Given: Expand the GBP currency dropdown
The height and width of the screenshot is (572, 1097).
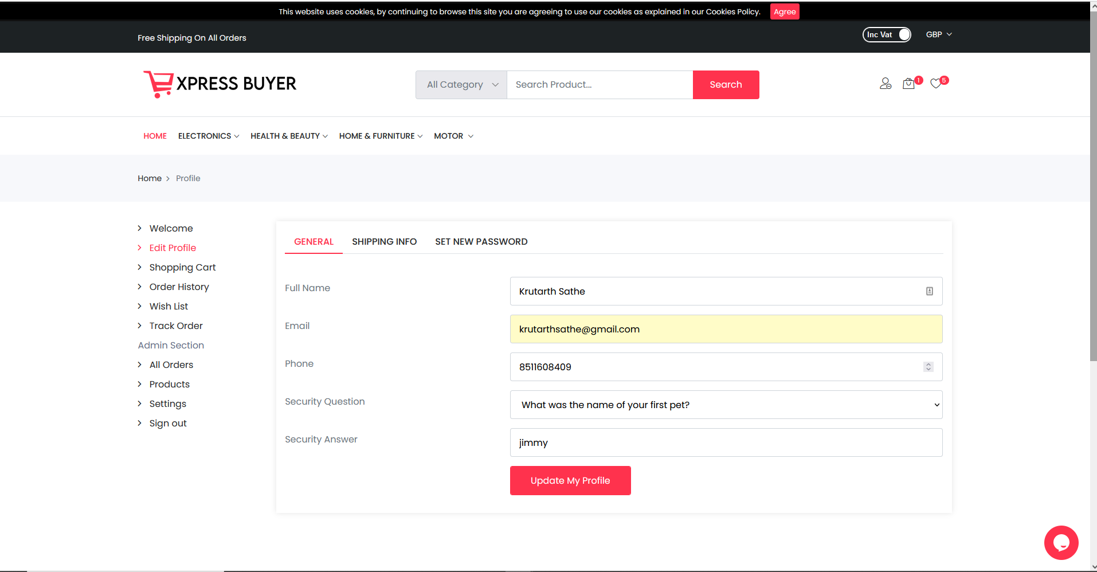Looking at the screenshot, I should coord(938,34).
